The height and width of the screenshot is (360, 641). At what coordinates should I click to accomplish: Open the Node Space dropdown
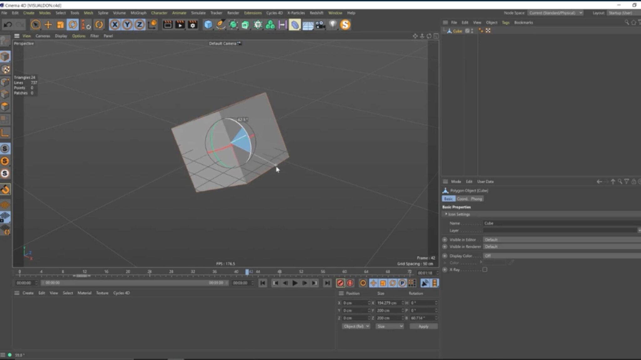556,13
